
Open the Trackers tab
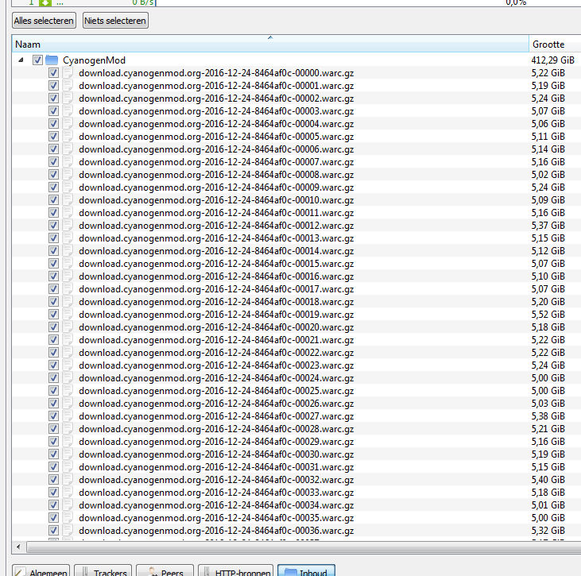103,570
